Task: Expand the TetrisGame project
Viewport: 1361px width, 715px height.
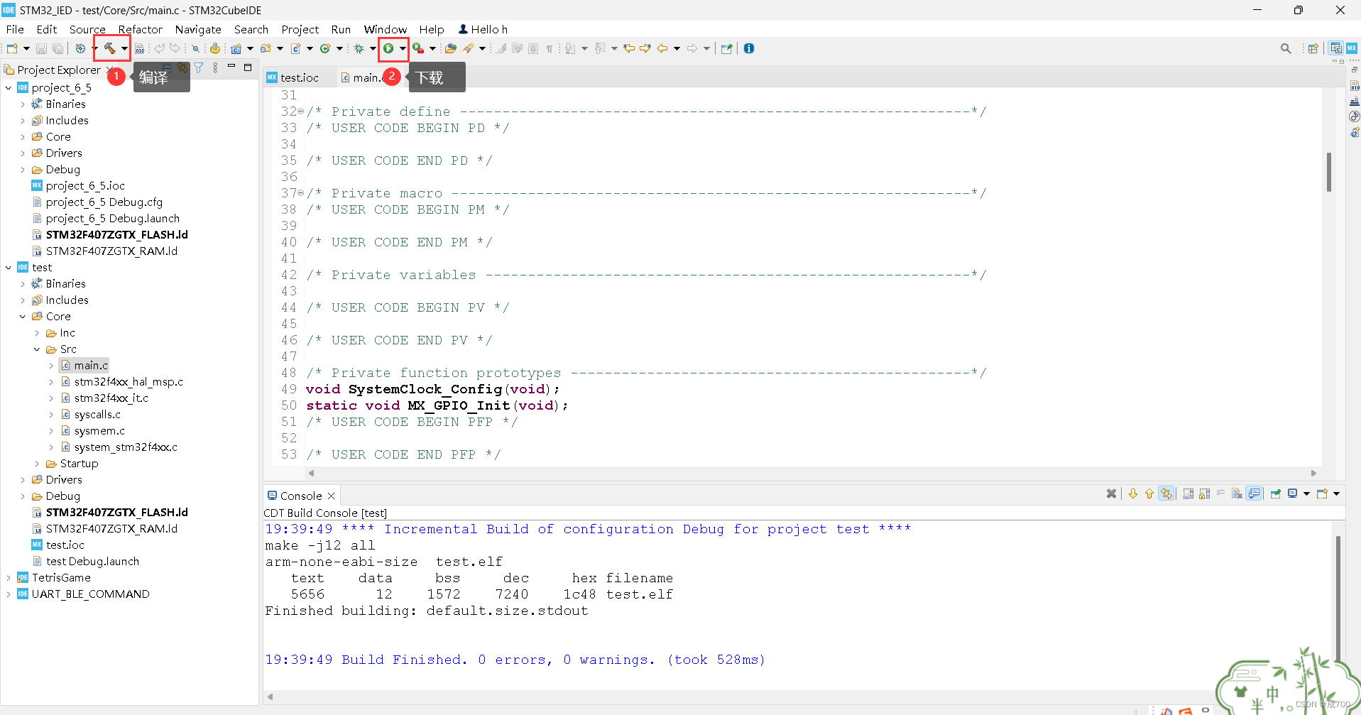Action: tap(9, 578)
